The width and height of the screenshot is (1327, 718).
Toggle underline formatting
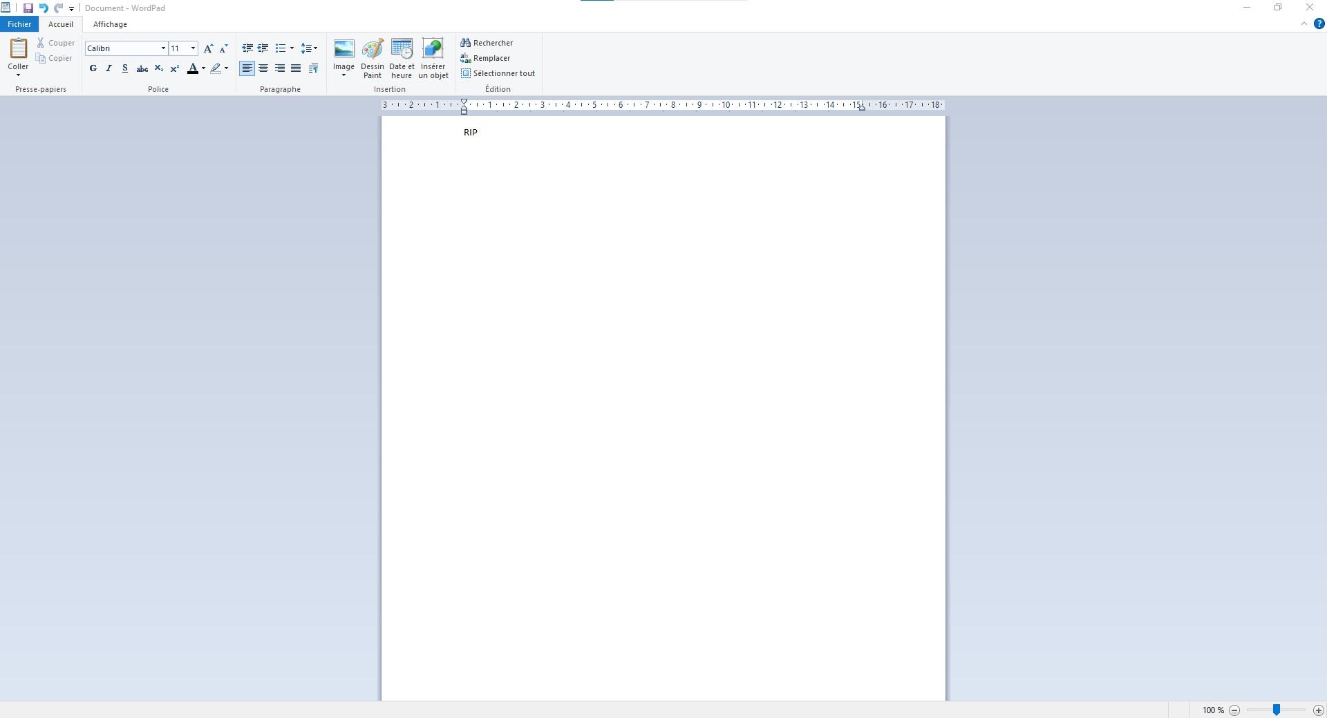tap(125, 68)
